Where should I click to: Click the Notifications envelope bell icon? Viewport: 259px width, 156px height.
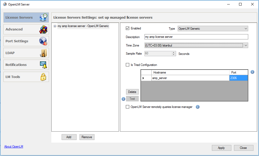[x=43, y=65]
